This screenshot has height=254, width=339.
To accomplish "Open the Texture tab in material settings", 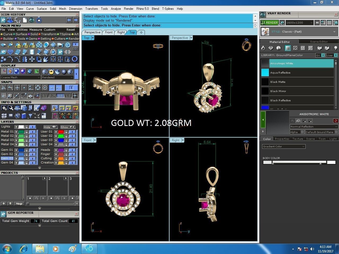I will click(298, 139).
